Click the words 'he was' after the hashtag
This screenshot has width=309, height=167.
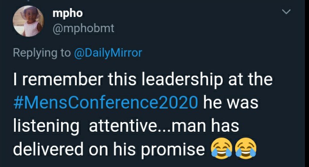pyautogui.click(x=231, y=102)
